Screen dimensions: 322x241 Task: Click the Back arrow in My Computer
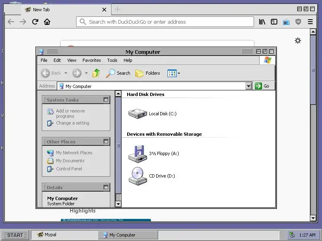click(x=45, y=73)
